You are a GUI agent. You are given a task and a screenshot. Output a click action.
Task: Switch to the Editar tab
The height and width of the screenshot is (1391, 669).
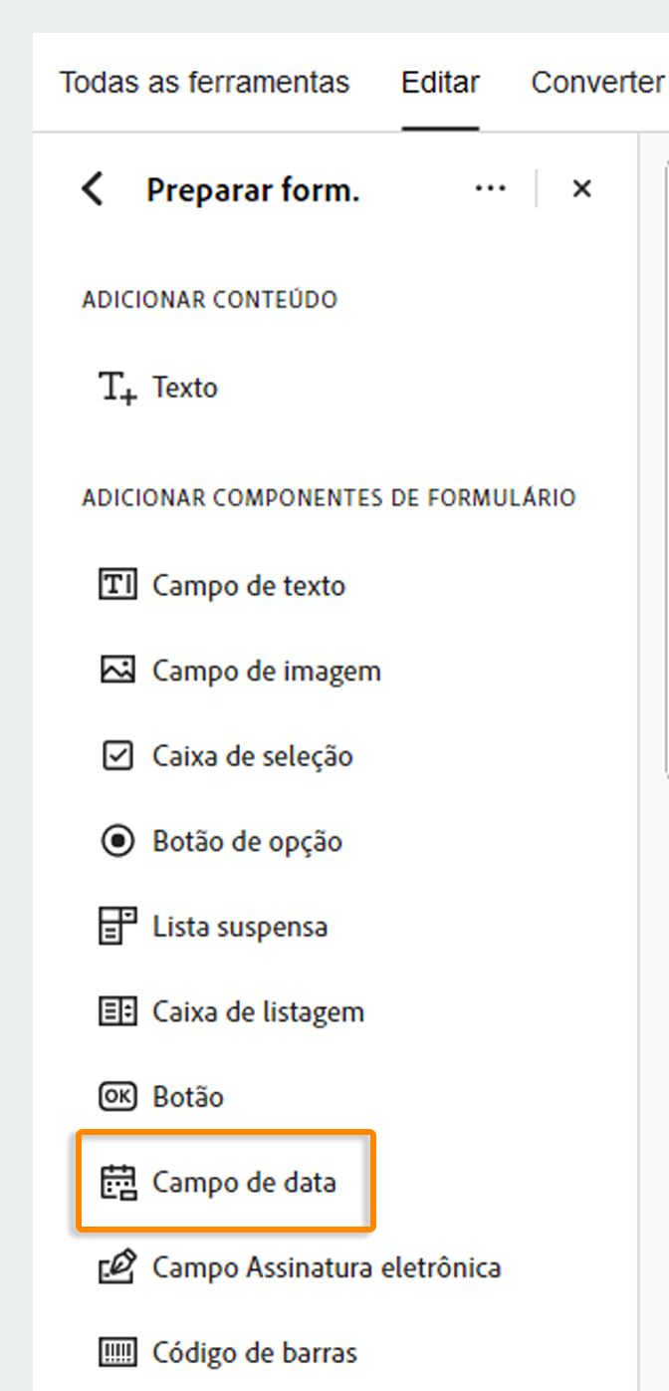tap(439, 82)
